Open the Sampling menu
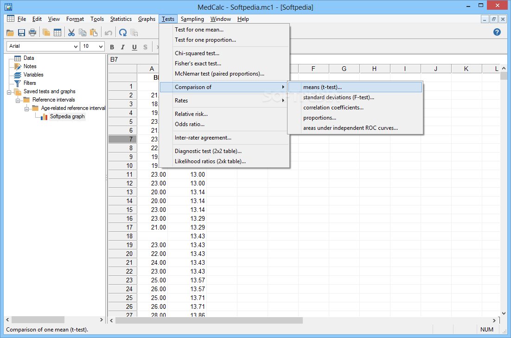 pos(192,19)
